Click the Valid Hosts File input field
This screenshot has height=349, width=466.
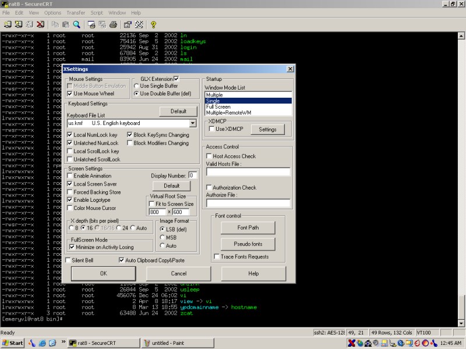(x=248, y=172)
